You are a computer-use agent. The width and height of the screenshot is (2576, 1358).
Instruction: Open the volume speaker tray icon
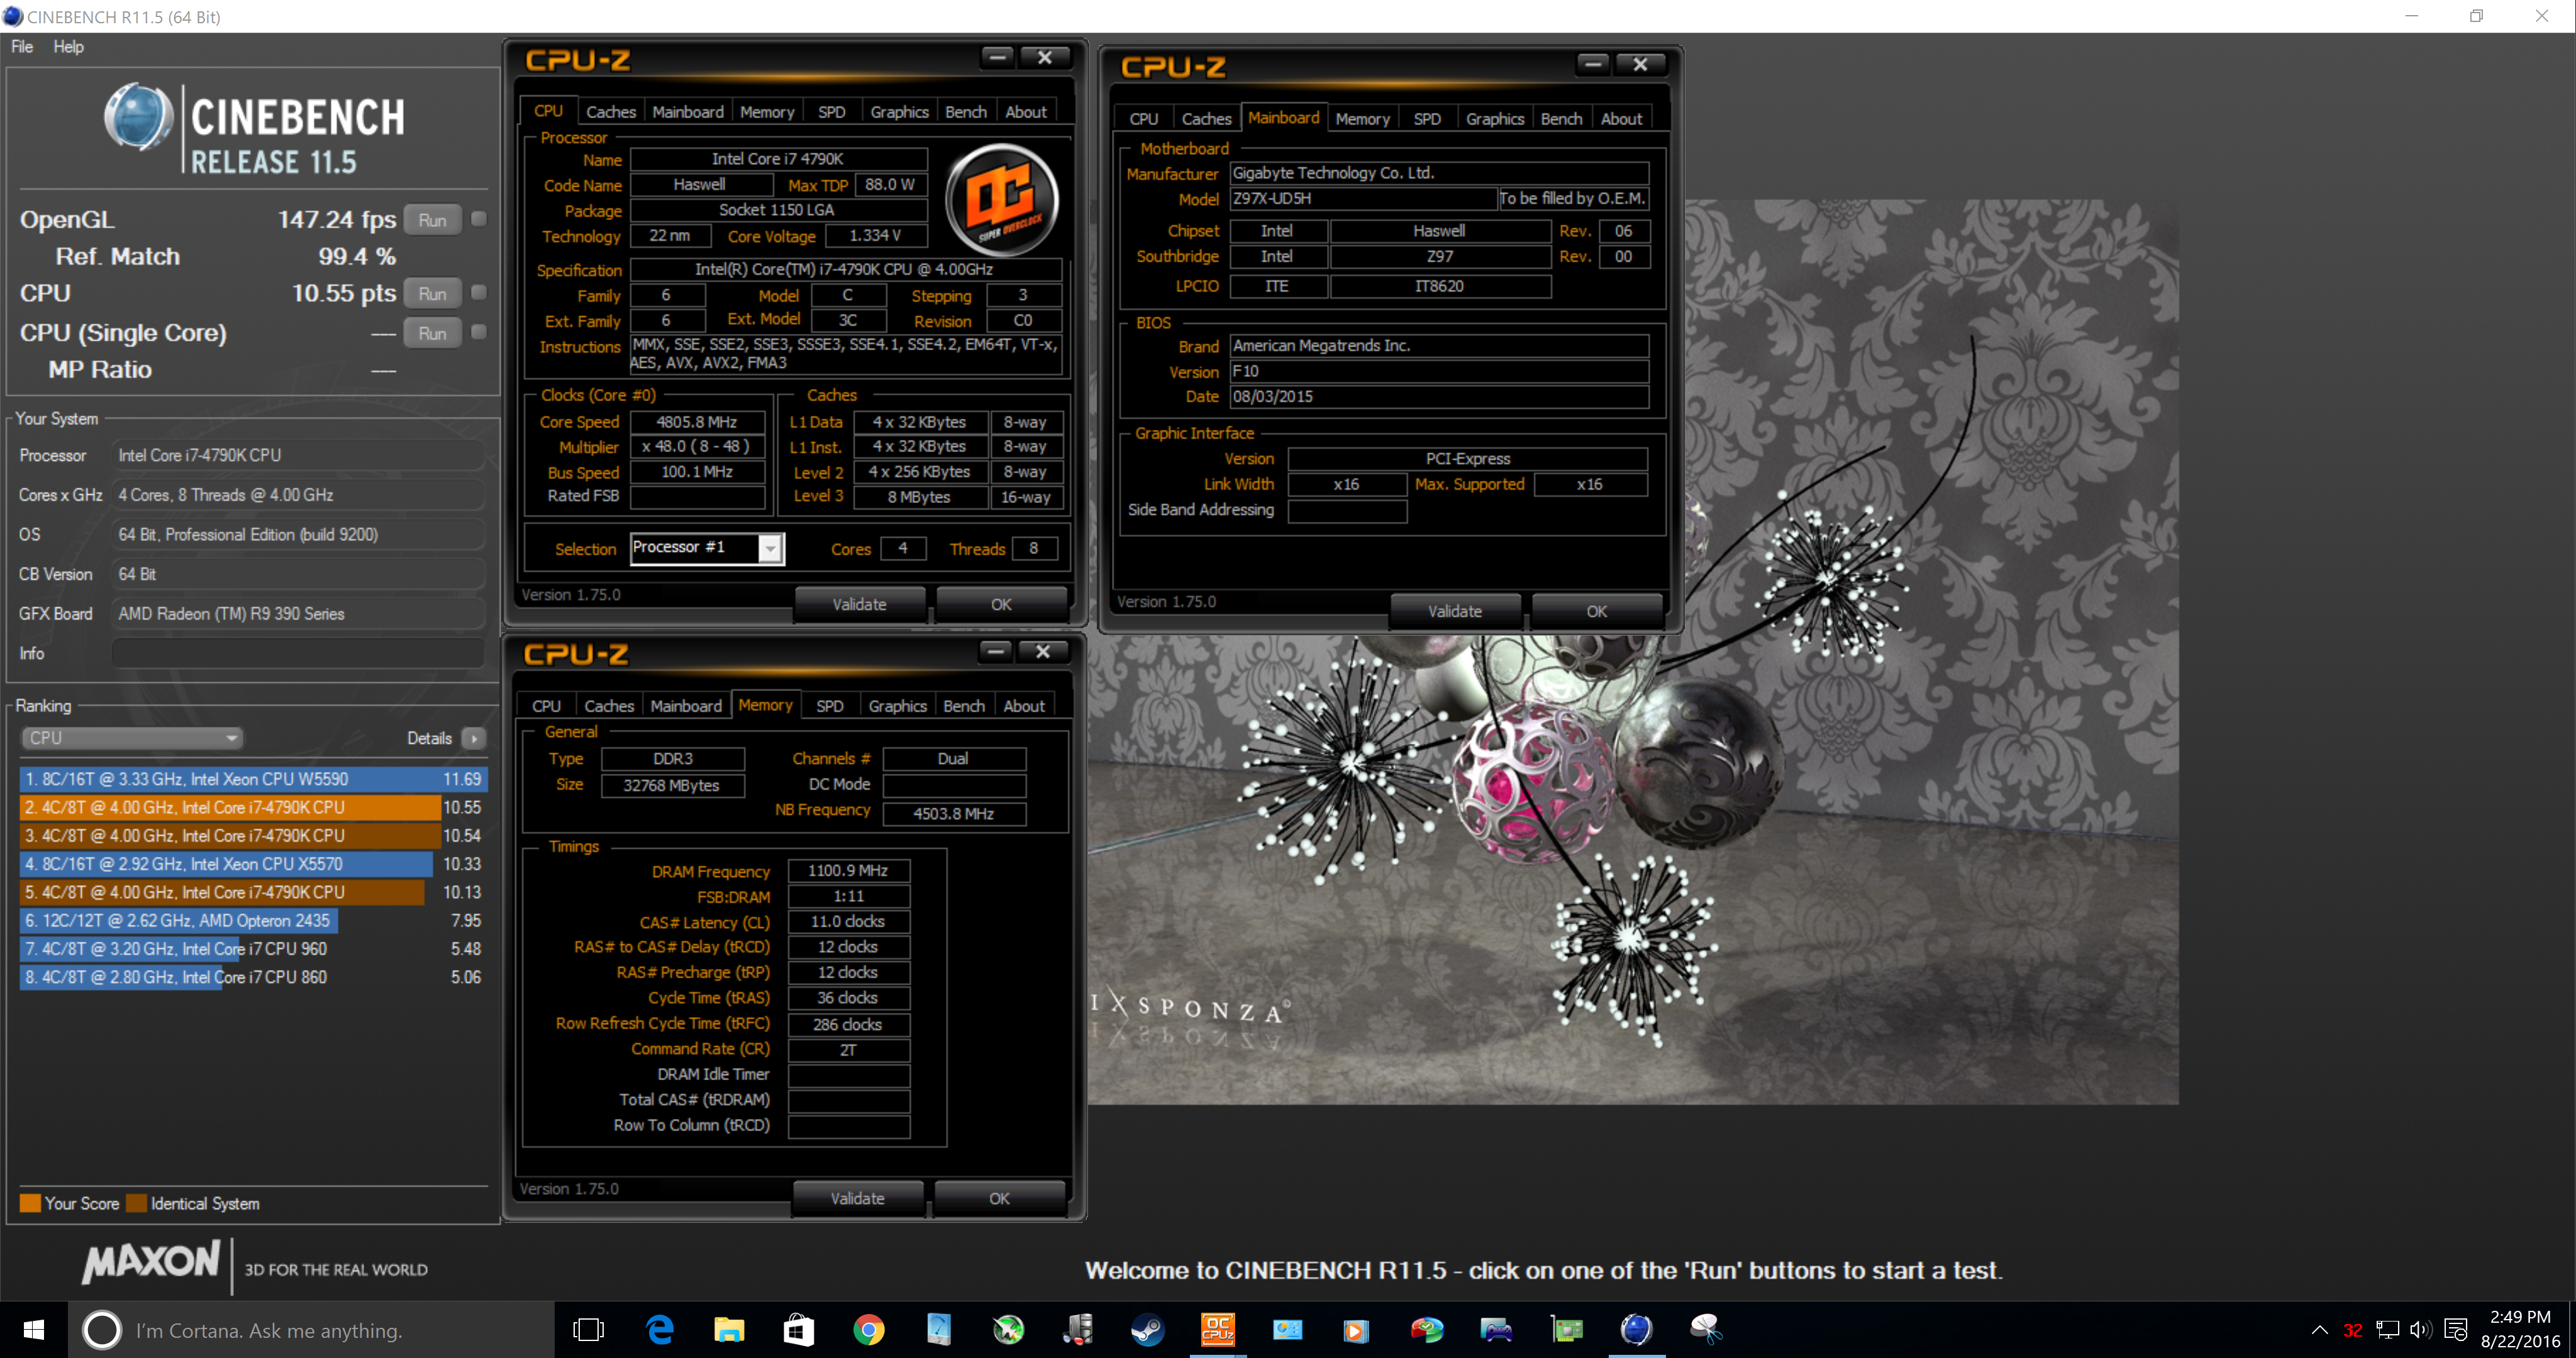tap(2421, 1330)
